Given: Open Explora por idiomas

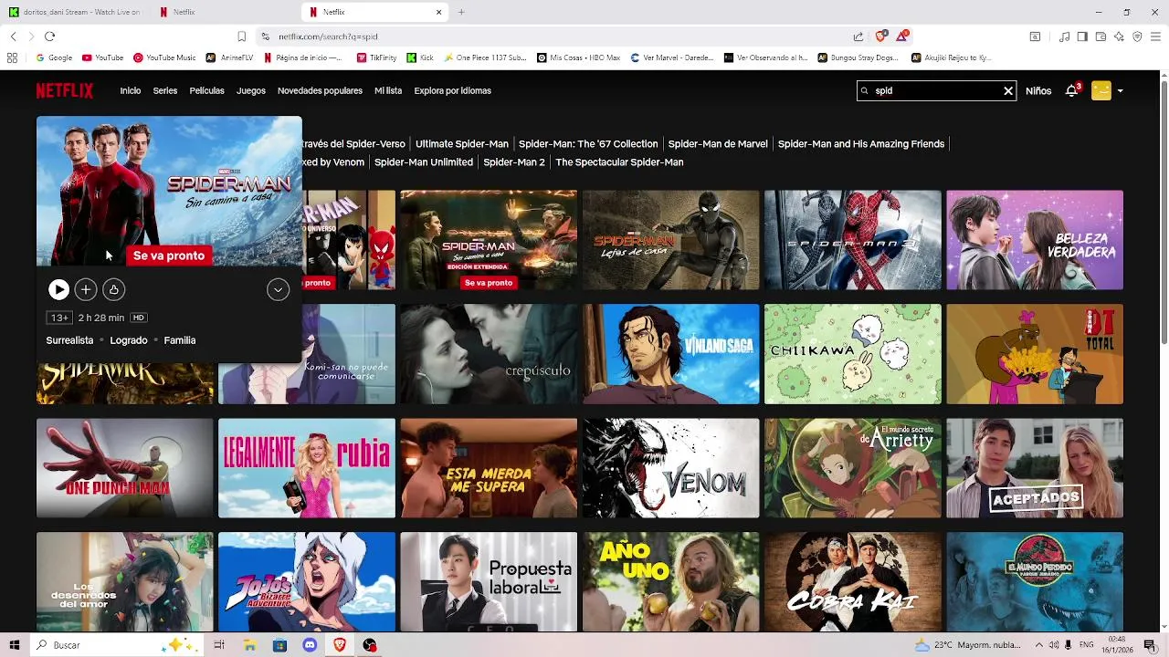Looking at the screenshot, I should [x=453, y=90].
